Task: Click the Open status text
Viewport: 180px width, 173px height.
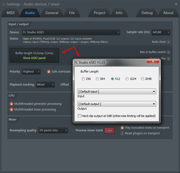Action: pyautogui.click(x=26, y=39)
